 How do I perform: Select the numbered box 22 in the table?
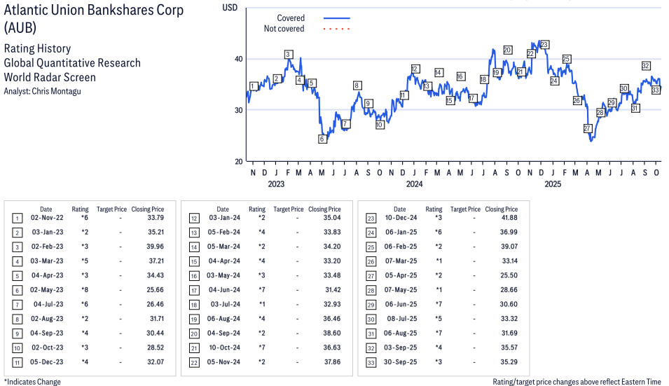(193, 361)
